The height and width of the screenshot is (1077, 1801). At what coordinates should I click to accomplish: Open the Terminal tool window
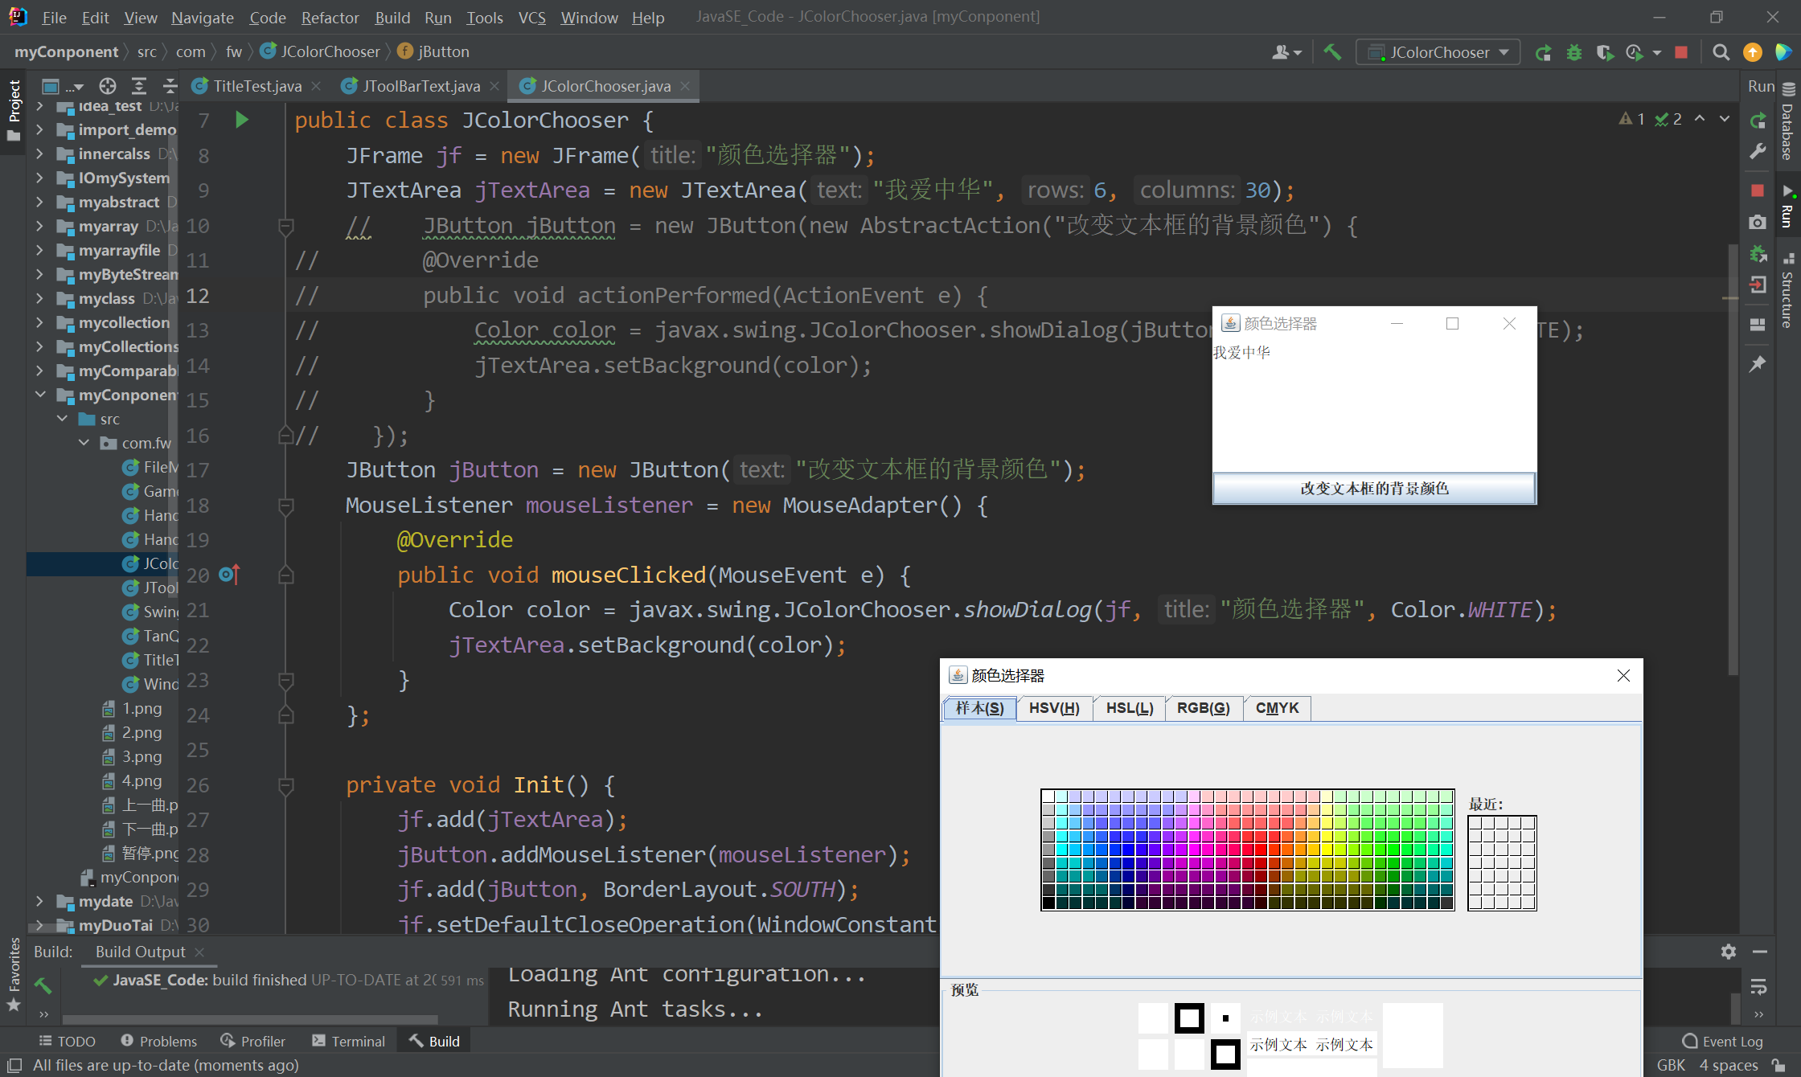[349, 1041]
